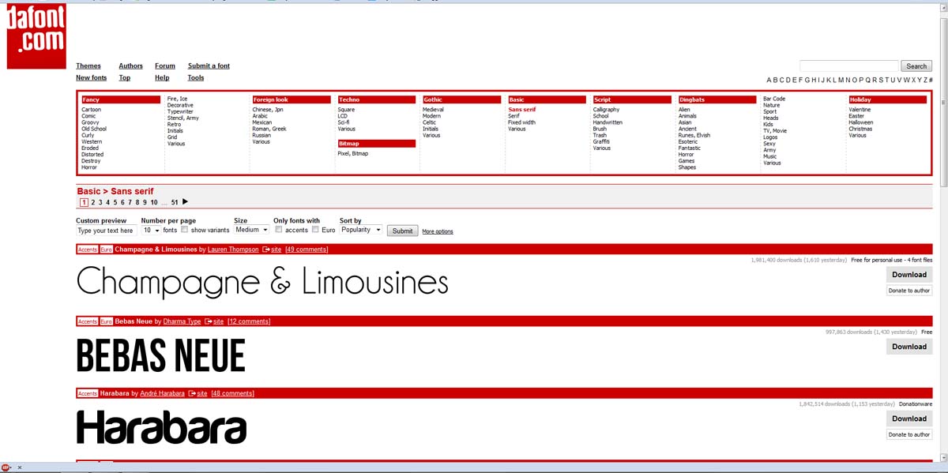Open the Tools link
Viewport: 948px width, 473px height.
[x=196, y=78]
